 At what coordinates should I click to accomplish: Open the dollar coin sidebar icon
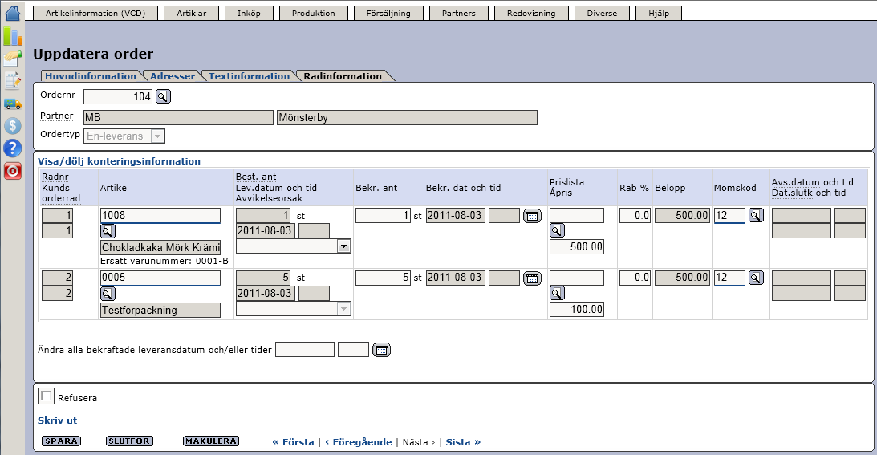coord(12,125)
